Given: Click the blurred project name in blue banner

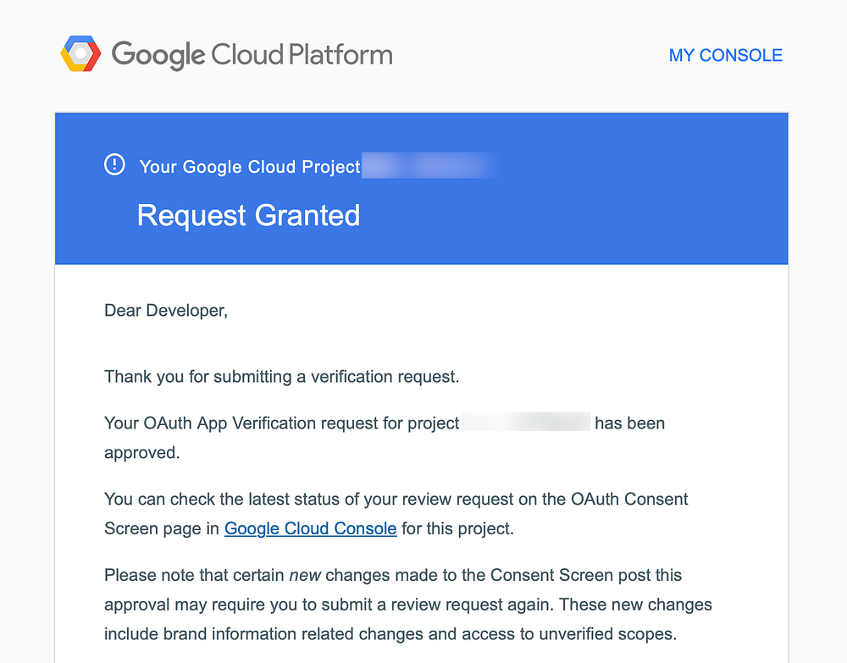Looking at the screenshot, I should pyautogui.click(x=428, y=166).
